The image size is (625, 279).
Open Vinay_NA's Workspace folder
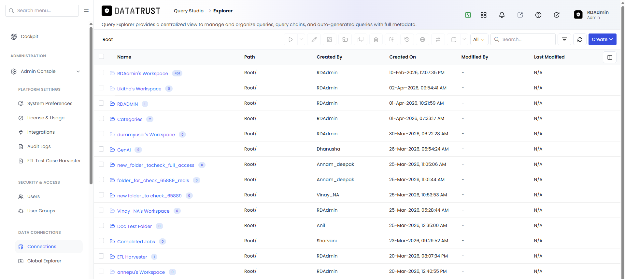(143, 211)
